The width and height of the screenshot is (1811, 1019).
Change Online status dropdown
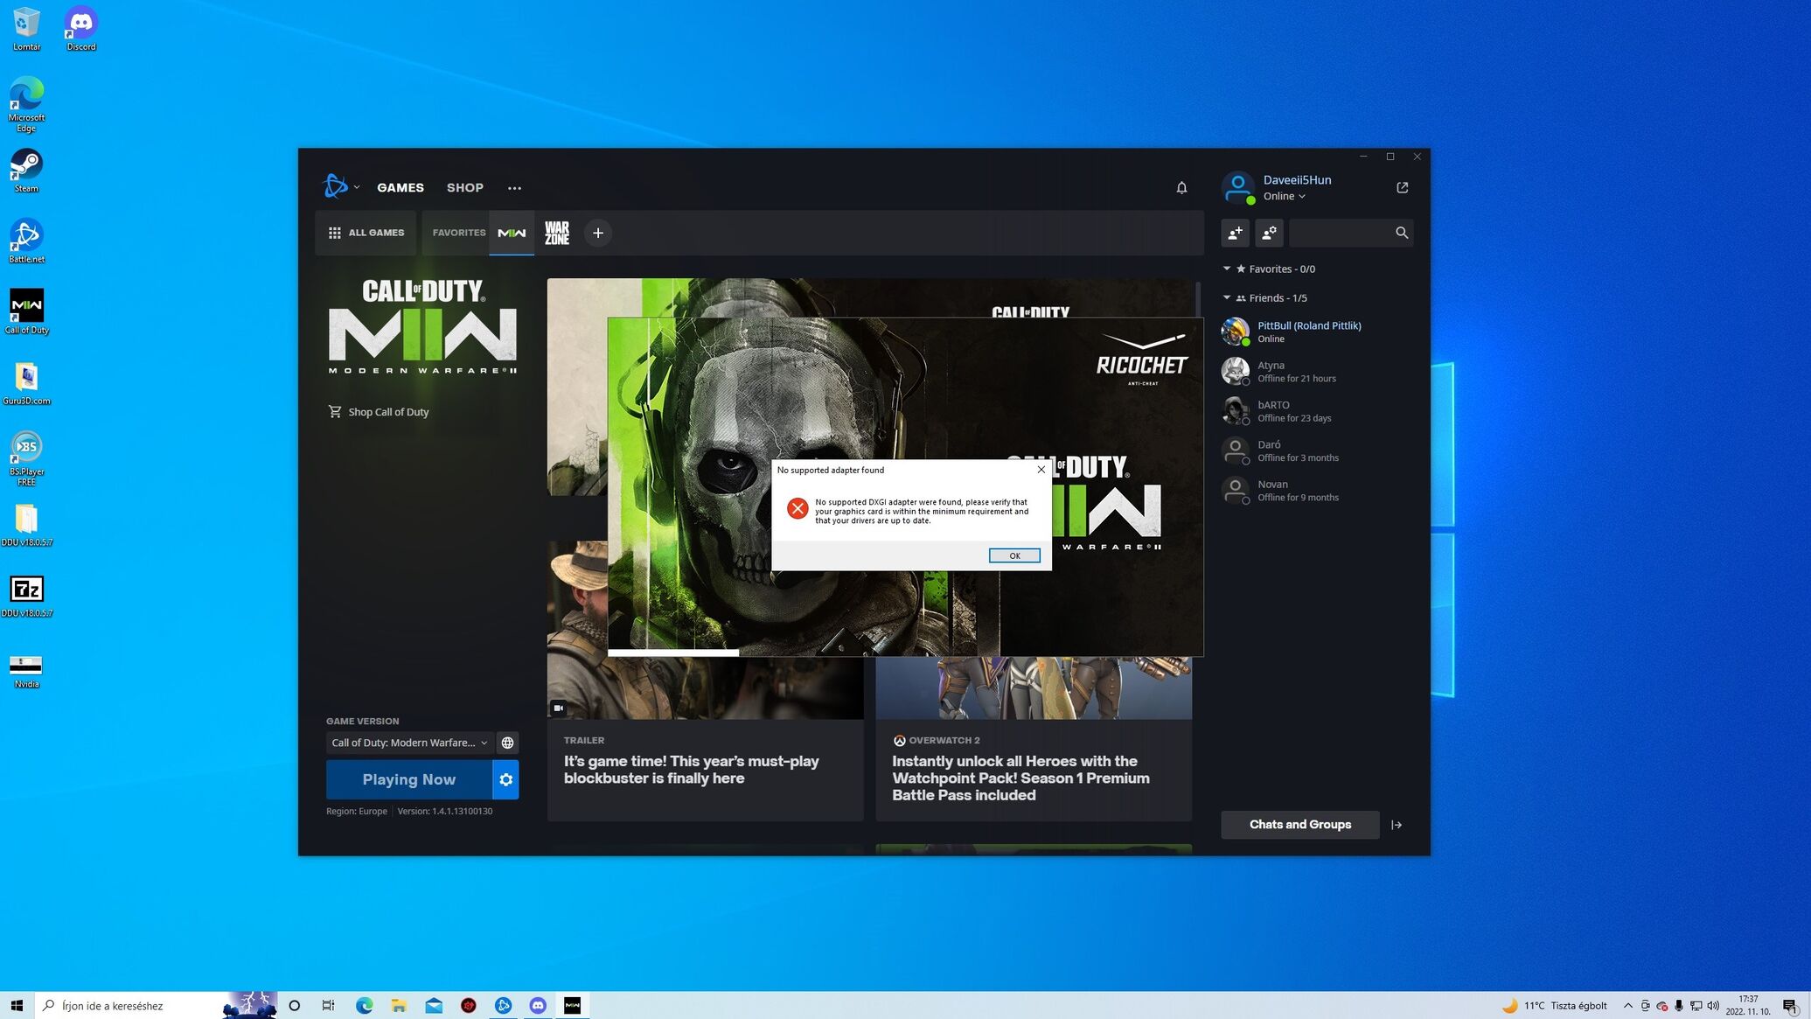point(1284,196)
